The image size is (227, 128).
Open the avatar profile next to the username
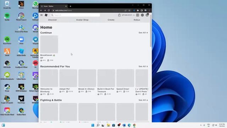pyautogui.click(x=120, y=15)
